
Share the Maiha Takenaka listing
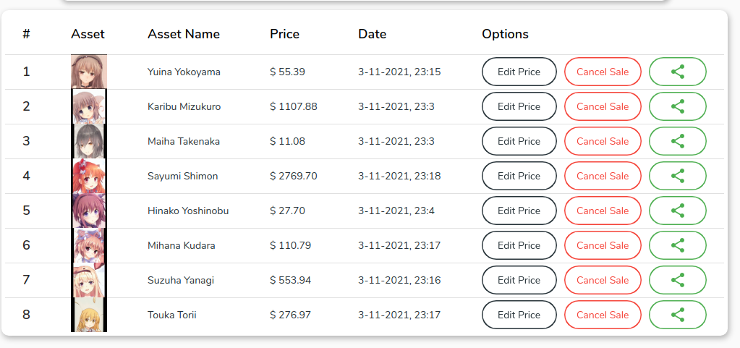(677, 141)
